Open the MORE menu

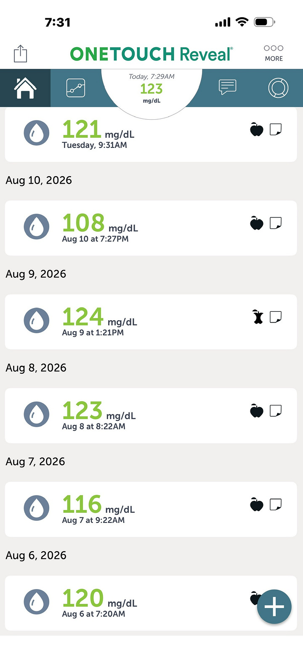tap(274, 53)
